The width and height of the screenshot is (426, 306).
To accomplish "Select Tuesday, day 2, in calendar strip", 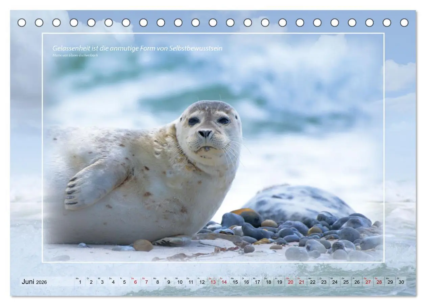I will tap(91, 282).
